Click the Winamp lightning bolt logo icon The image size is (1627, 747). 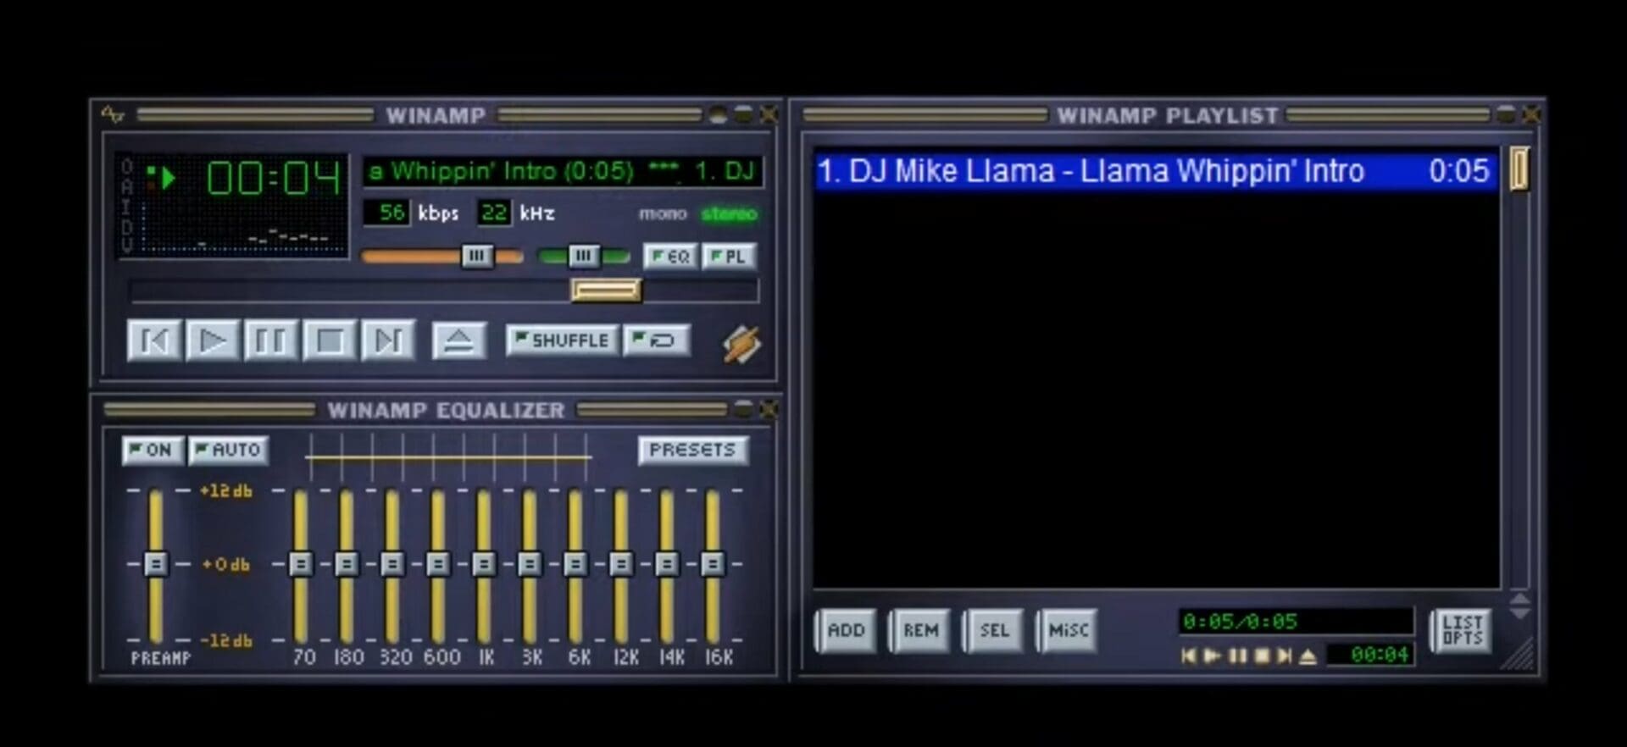point(741,345)
